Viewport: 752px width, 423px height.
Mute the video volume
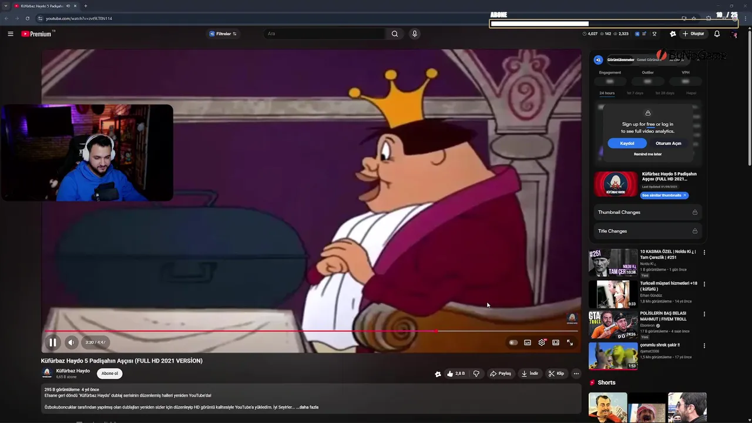[x=71, y=343]
